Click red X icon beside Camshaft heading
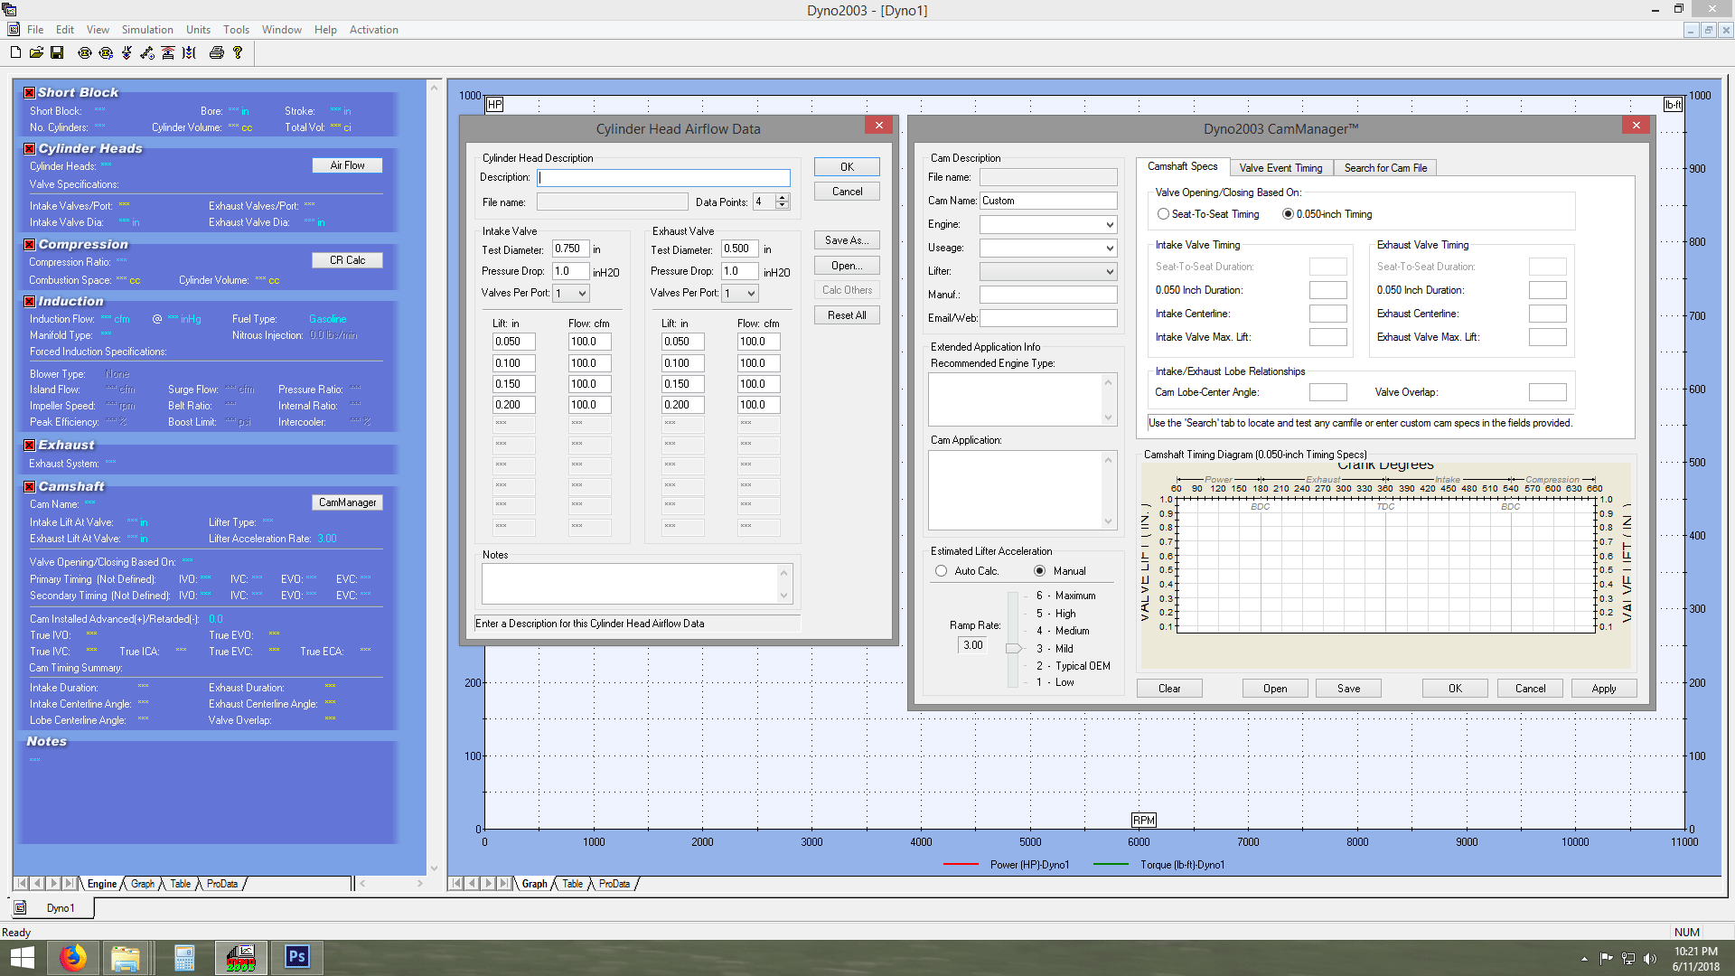Viewport: 1735px width, 976px height. click(x=30, y=487)
